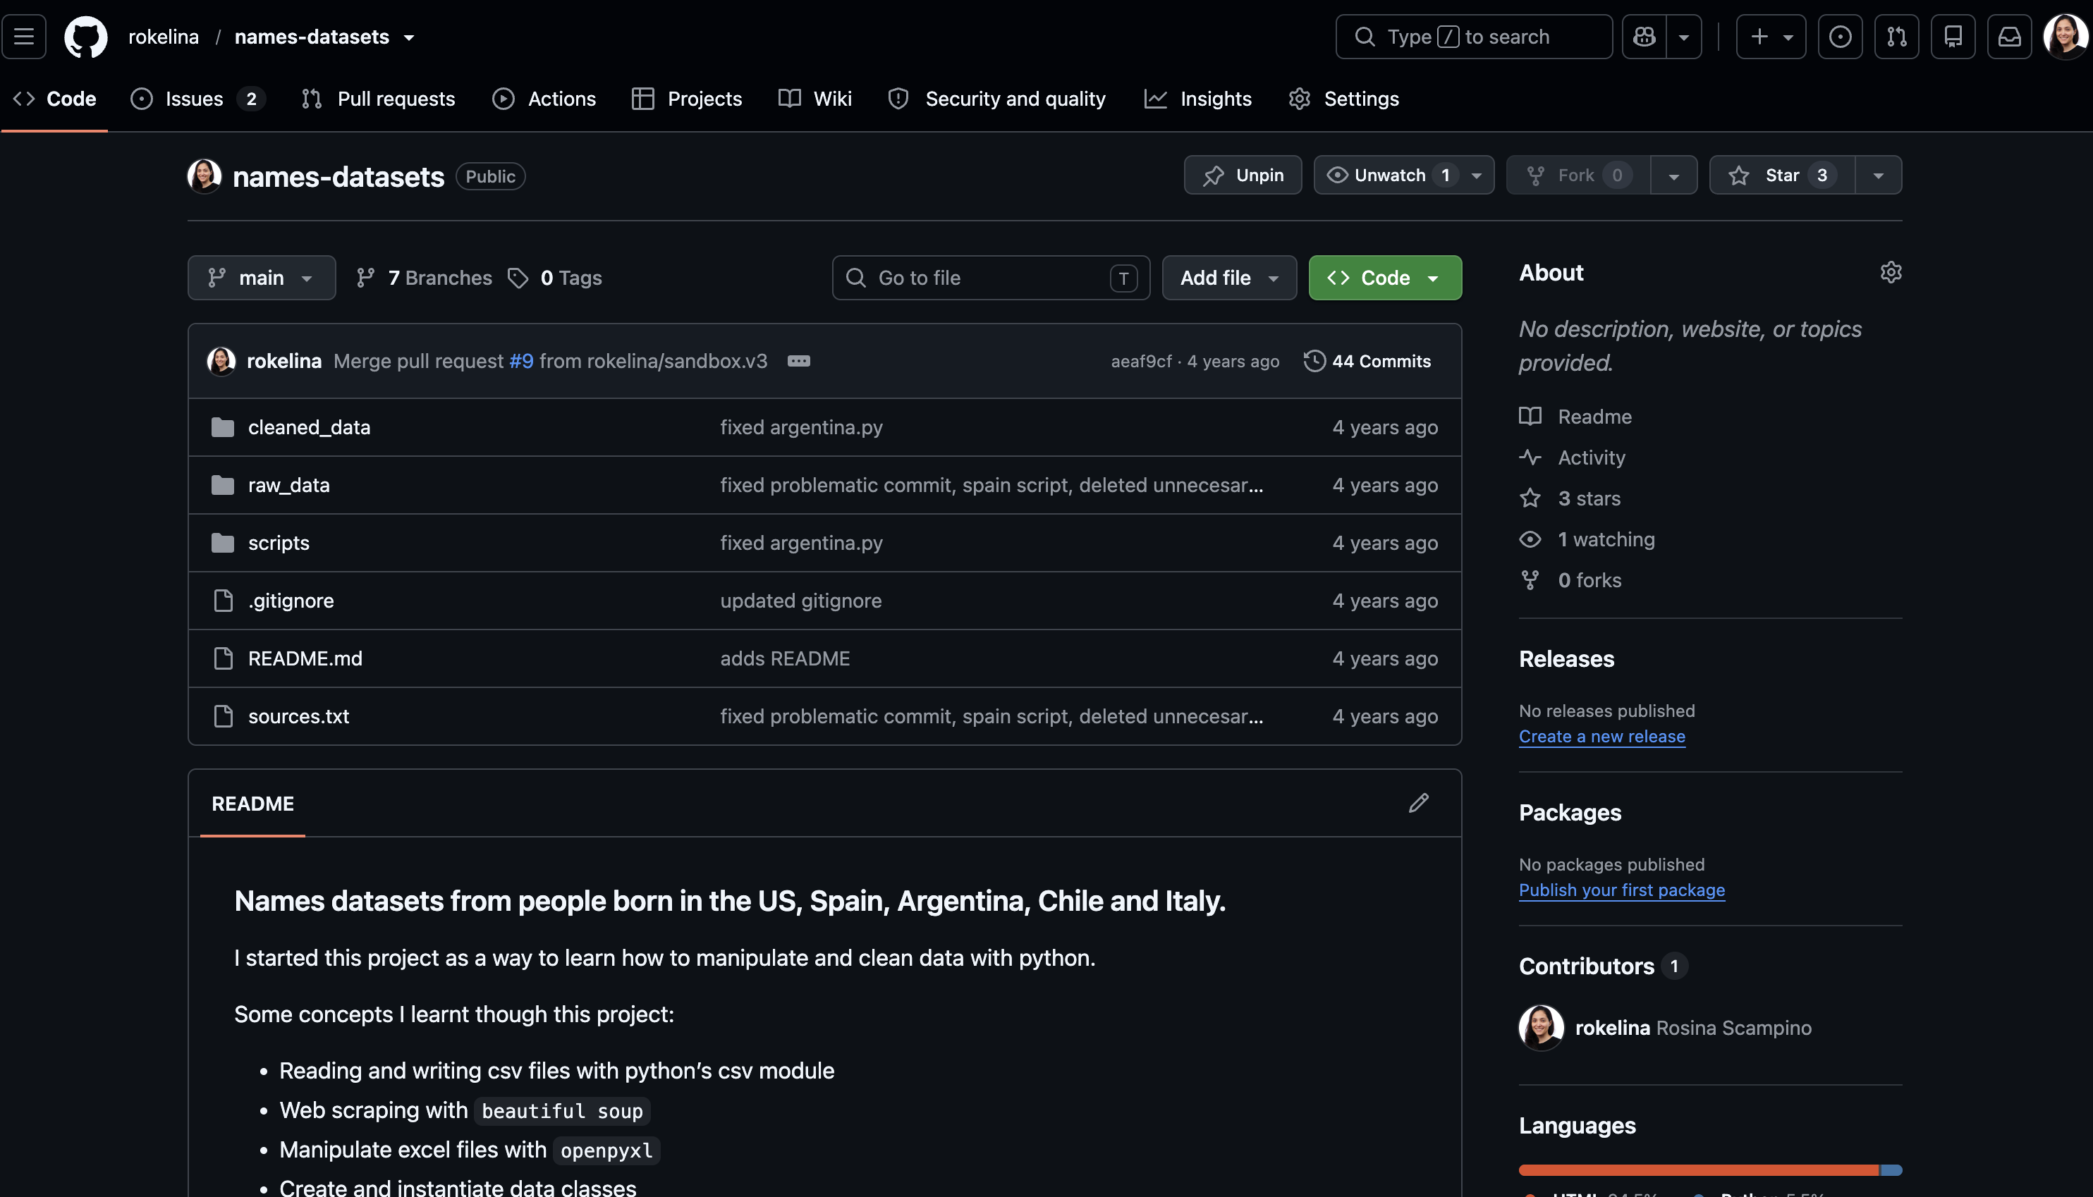This screenshot has height=1197, width=2093.
Task: Open pull request #9 link
Action: (x=521, y=361)
